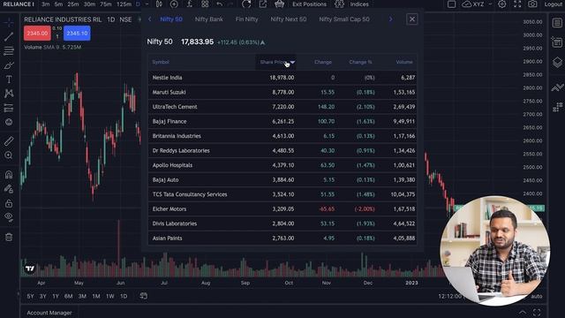Switch to the Fin Nifty tab
Image resolution: width=565 pixels, height=318 pixels.
click(246, 19)
